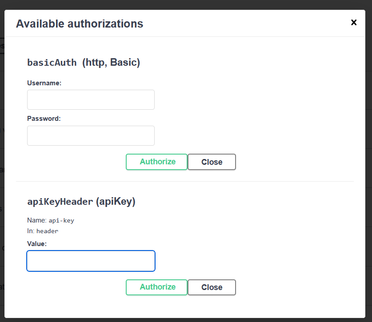Focus the basicAuth Password field
The width and height of the screenshot is (372, 322).
pyautogui.click(x=91, y=135)
